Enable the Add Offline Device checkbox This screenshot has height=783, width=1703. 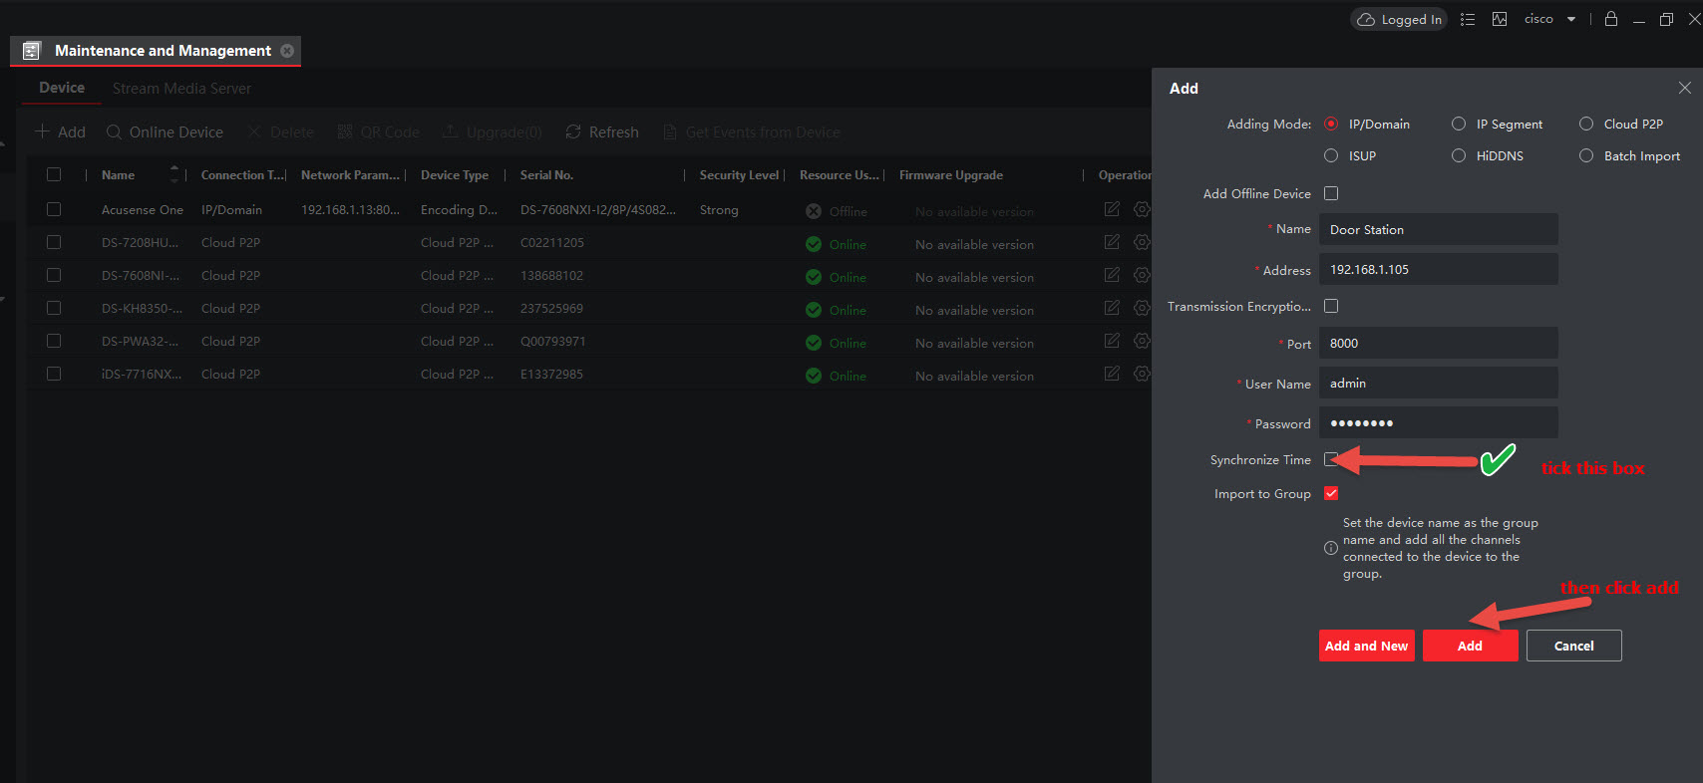(1331, 193)
